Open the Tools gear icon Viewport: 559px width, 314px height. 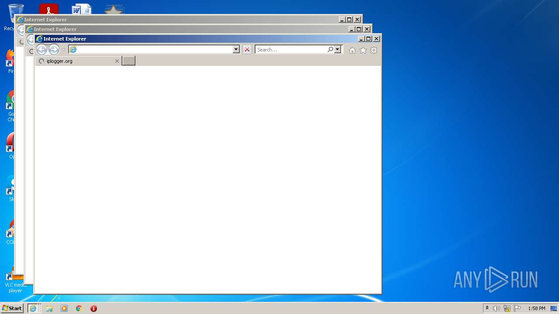click(374, 50)
